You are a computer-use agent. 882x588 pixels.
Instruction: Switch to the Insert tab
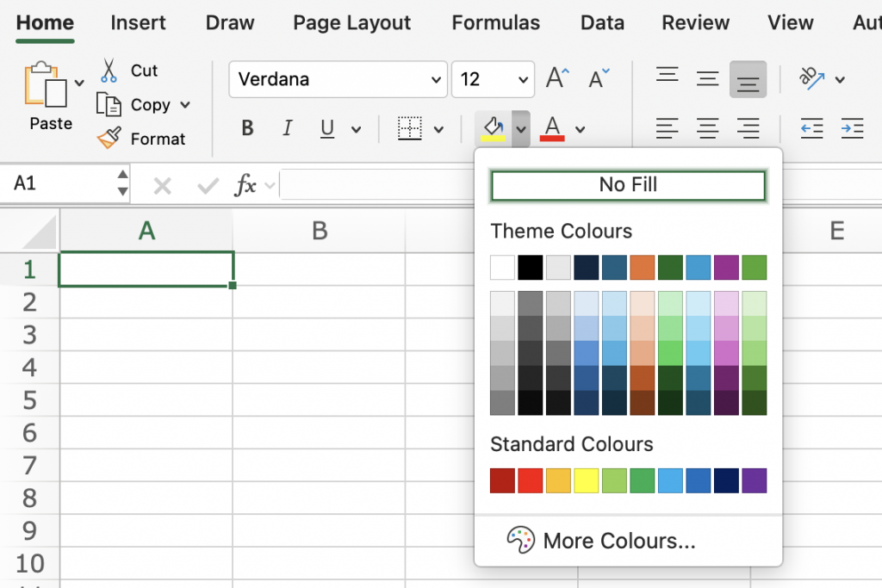139,23
